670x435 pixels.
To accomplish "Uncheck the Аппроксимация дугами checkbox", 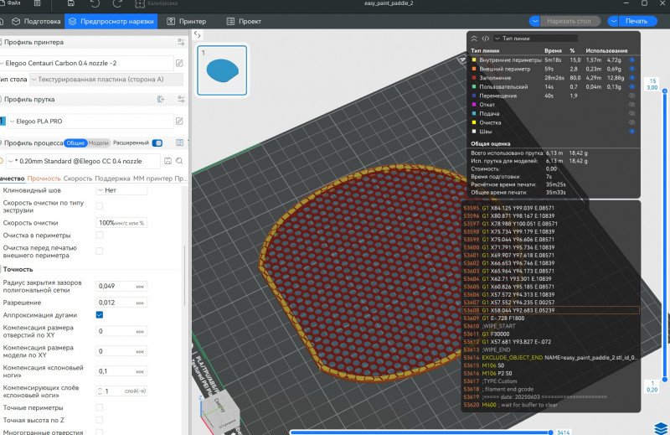I will tap(100, 314).
